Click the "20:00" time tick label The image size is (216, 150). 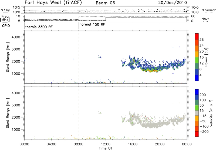[x=160, y=144]
